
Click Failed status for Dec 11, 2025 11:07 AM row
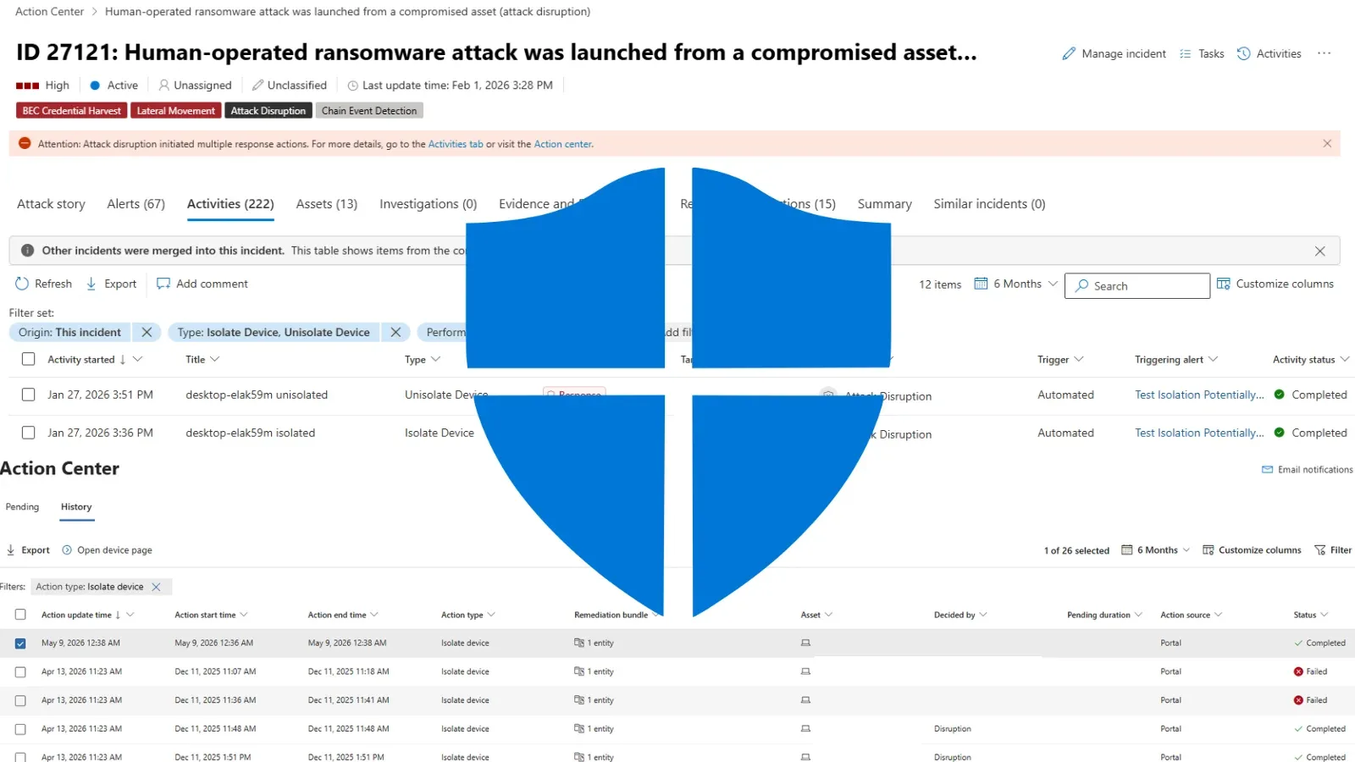(1310, 671)
